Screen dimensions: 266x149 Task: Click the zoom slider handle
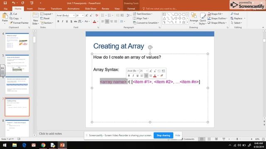[237, 139]
